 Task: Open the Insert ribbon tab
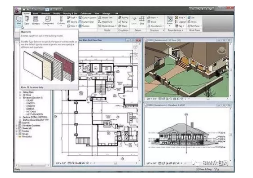pos(35,13)
